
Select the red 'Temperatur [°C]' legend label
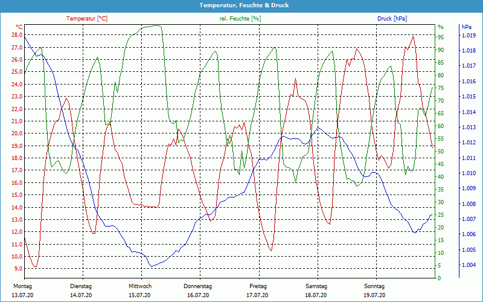[87, 19]
